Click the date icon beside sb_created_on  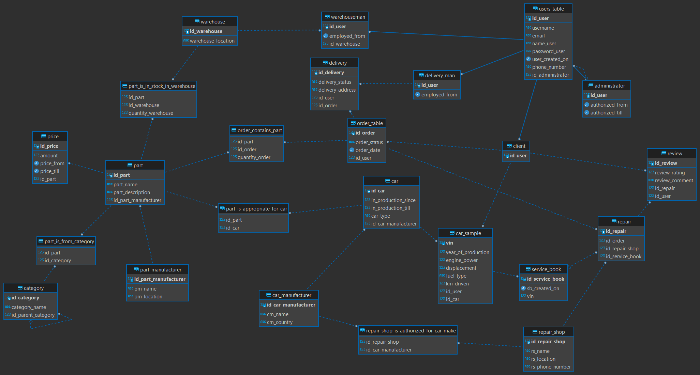[x=523, y=288]
